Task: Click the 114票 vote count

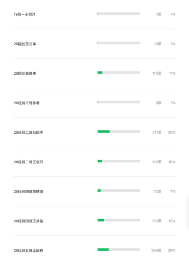Action: point(157,162)
